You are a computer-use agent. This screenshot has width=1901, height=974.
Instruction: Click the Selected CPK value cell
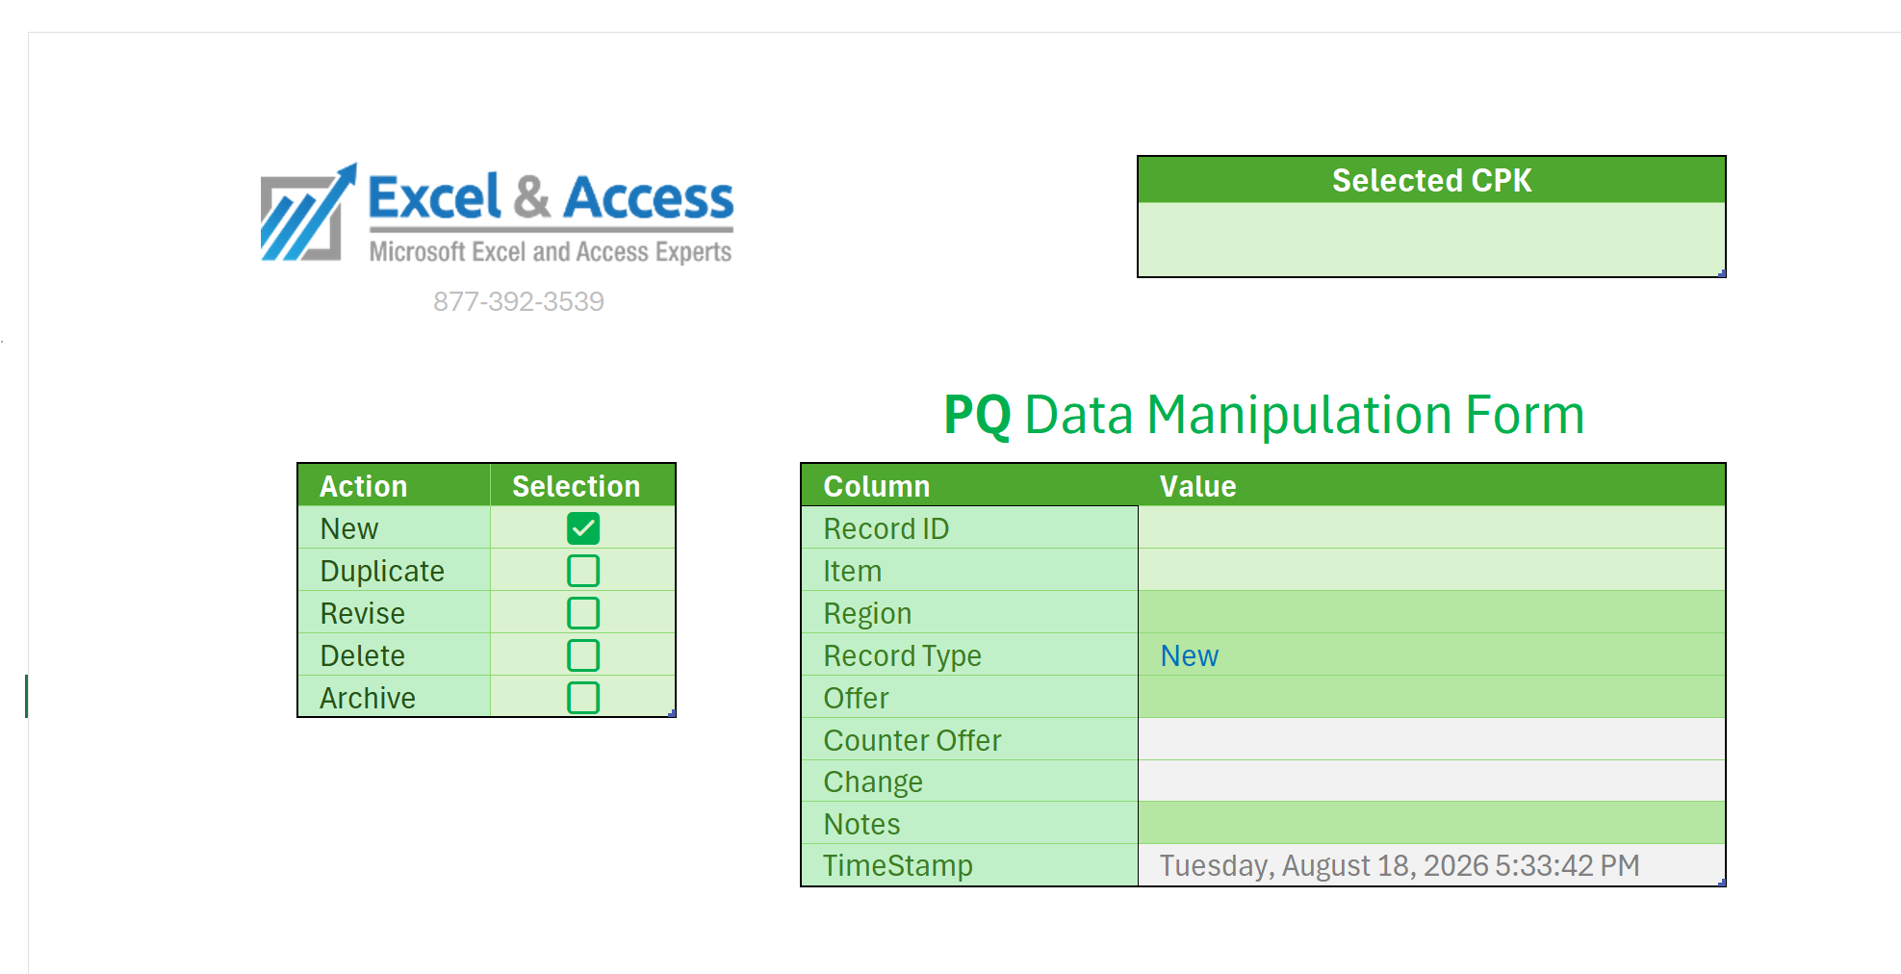coord(1431,239)
